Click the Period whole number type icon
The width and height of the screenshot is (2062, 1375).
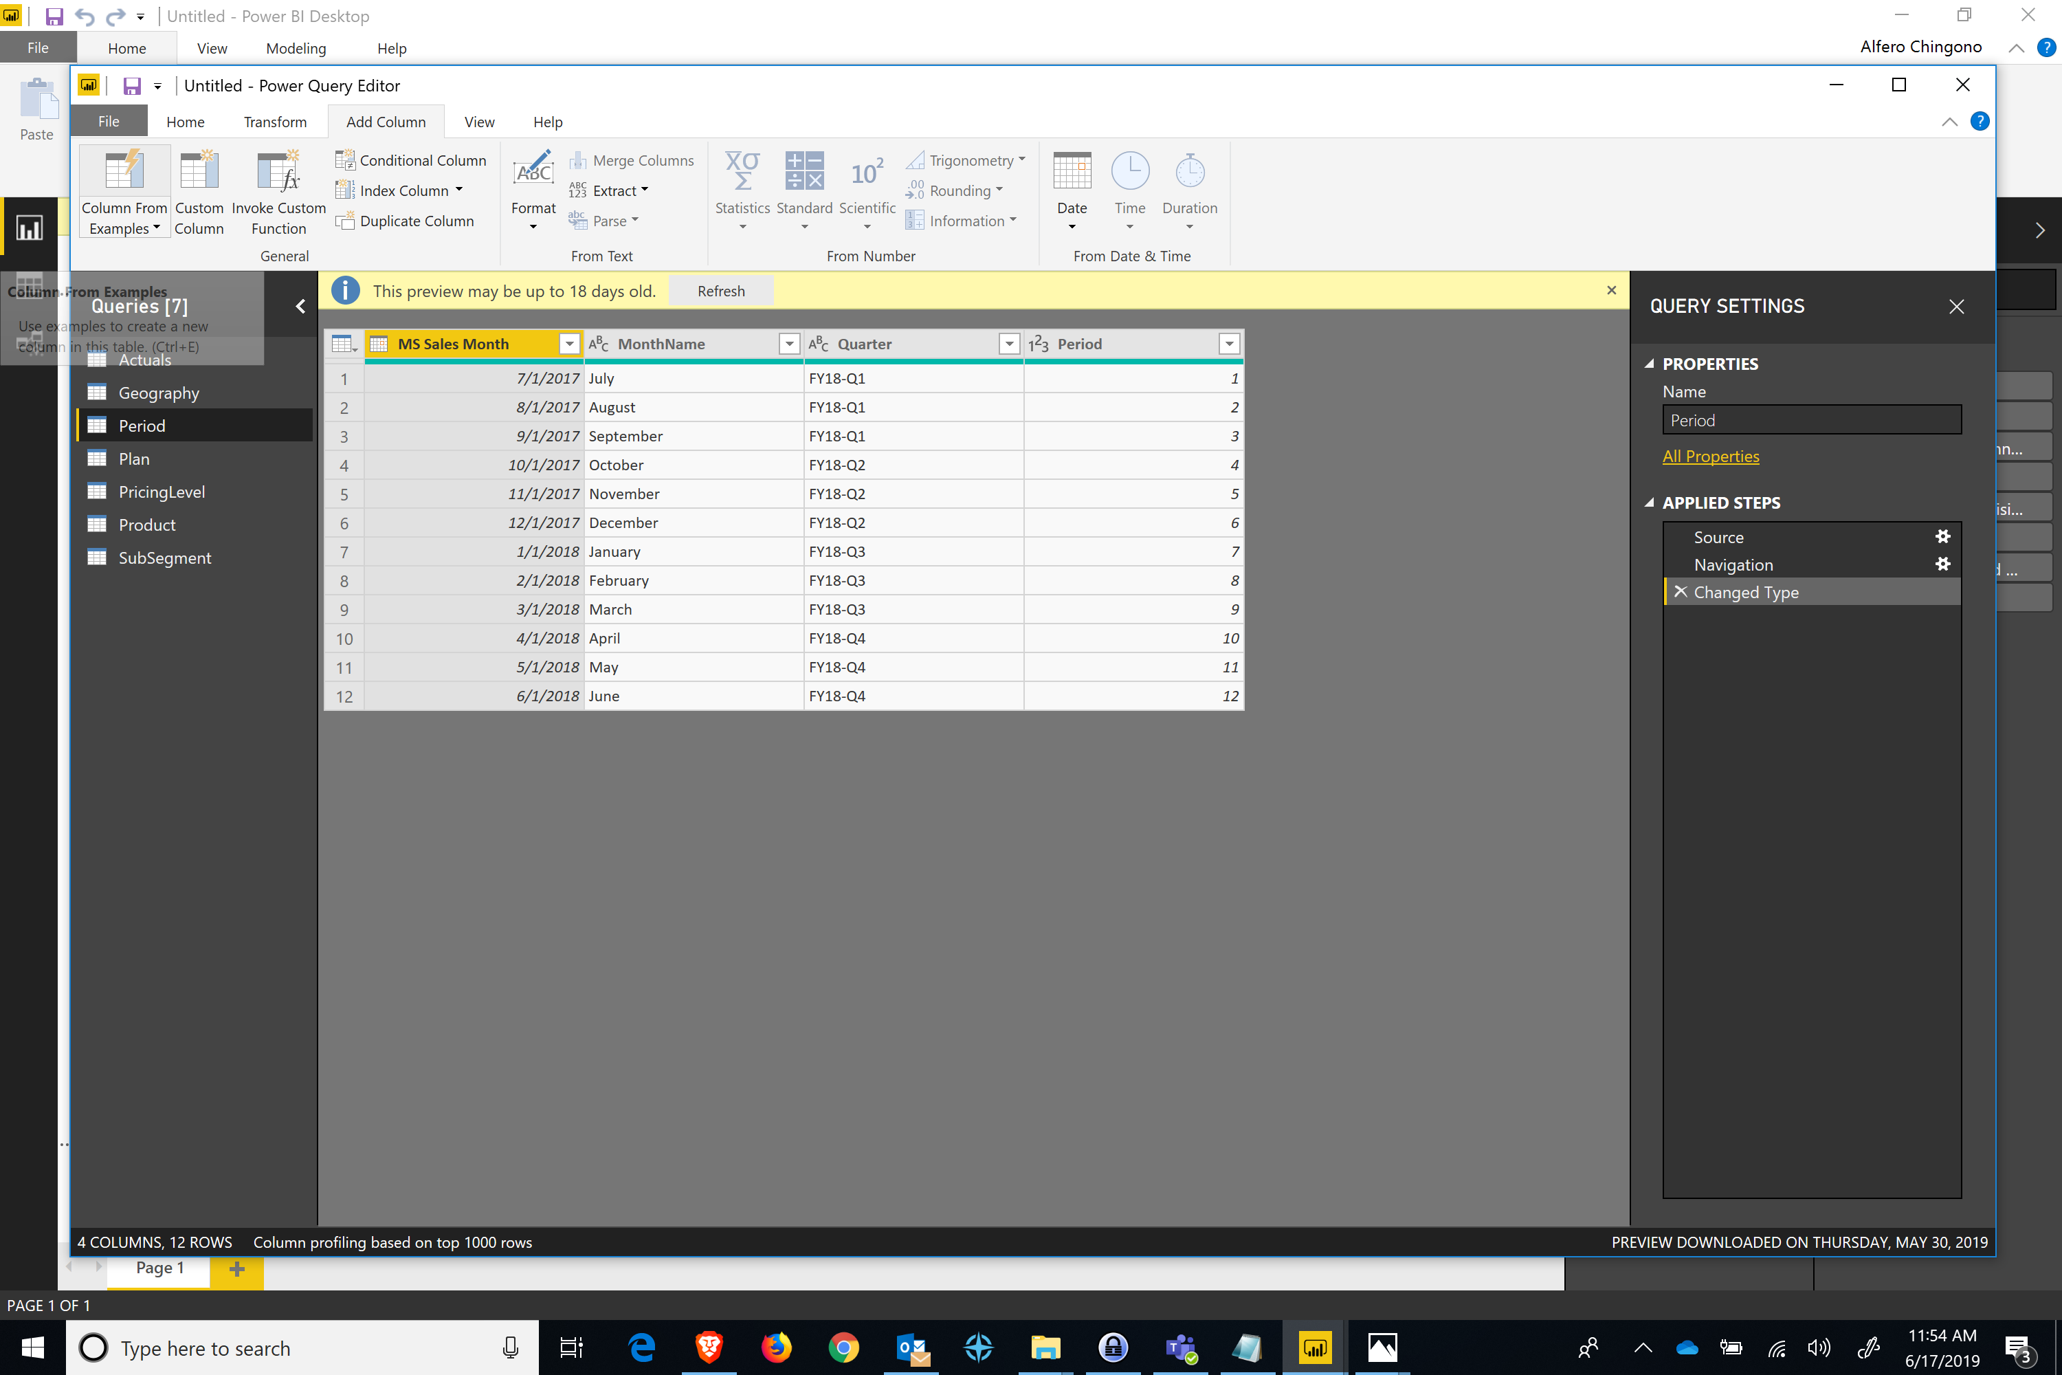click(1038, 344)
